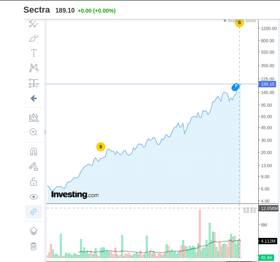This screenshot has width=280, height=262.
Task: Click the S marker near the 20.00 level
Action: 101,147
